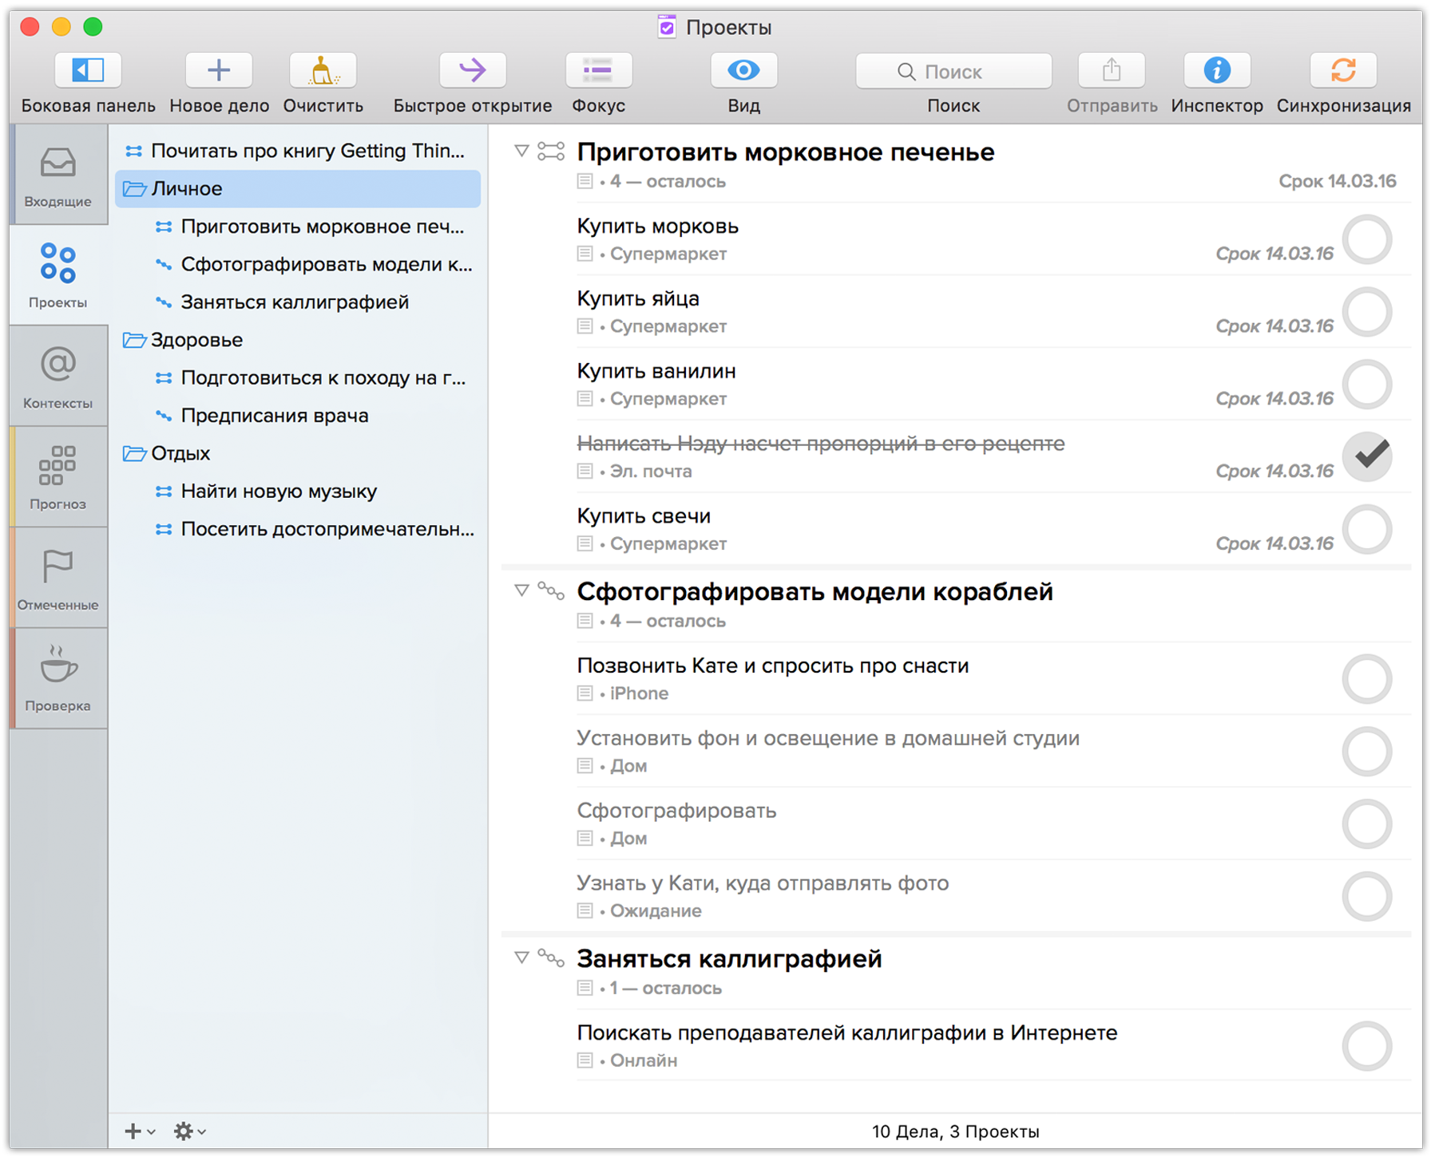Click parallel project icon beside Приготовить морковное печенье title

551,151
